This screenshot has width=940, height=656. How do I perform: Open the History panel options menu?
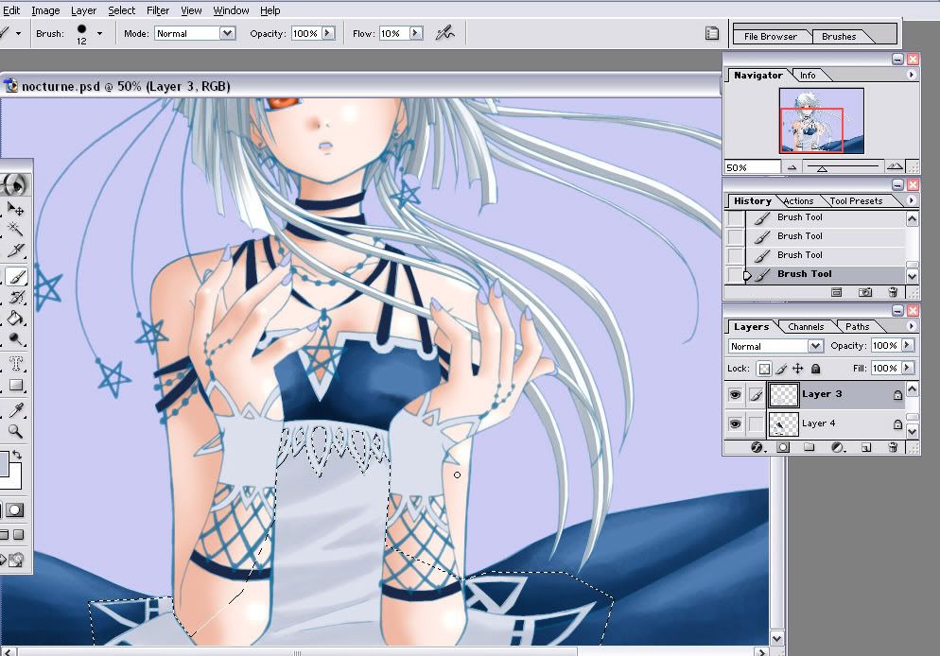[x=912, y=200]
